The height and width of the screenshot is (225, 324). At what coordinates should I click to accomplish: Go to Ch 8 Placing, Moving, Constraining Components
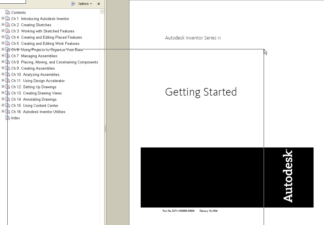point(54,62)
